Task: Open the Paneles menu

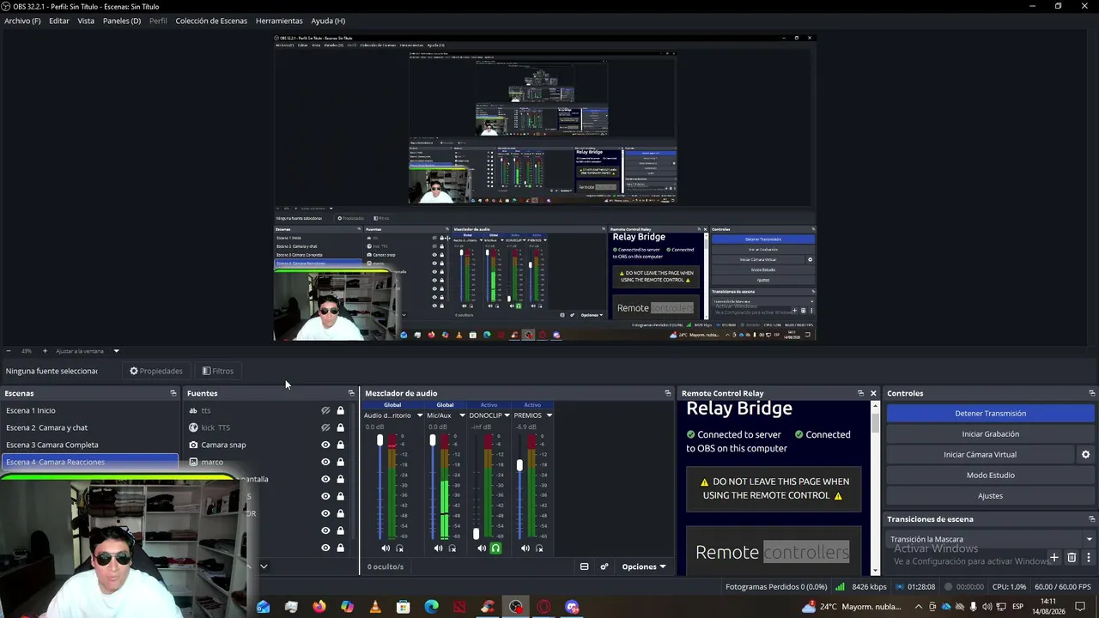Action: point(122,21)
